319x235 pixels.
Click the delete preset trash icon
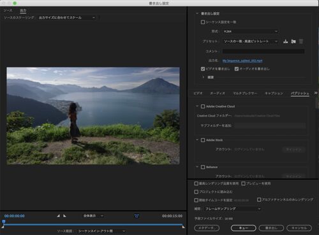301,41
